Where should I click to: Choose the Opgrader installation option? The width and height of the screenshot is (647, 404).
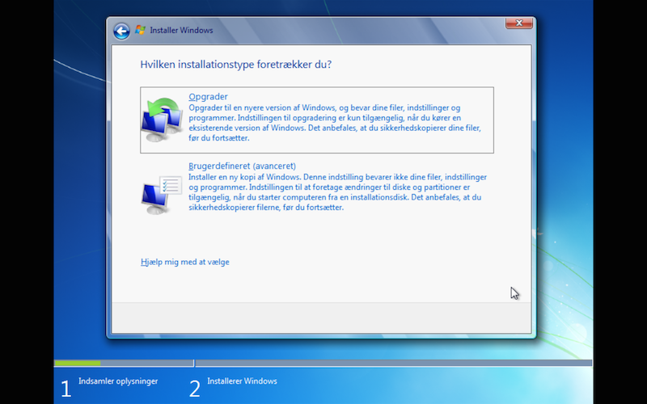coord(317,120)
